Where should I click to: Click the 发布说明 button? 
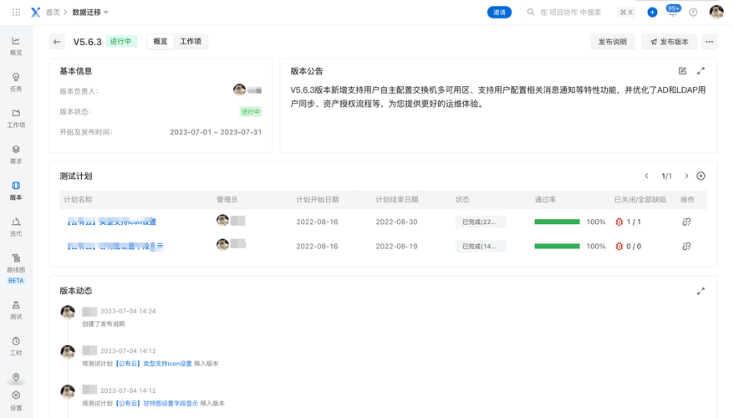[612, 42]
